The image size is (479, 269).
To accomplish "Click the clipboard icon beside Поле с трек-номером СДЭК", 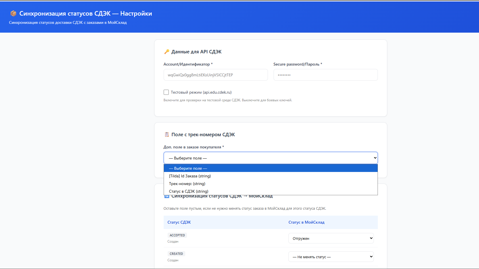I will (x=167, y=134).
